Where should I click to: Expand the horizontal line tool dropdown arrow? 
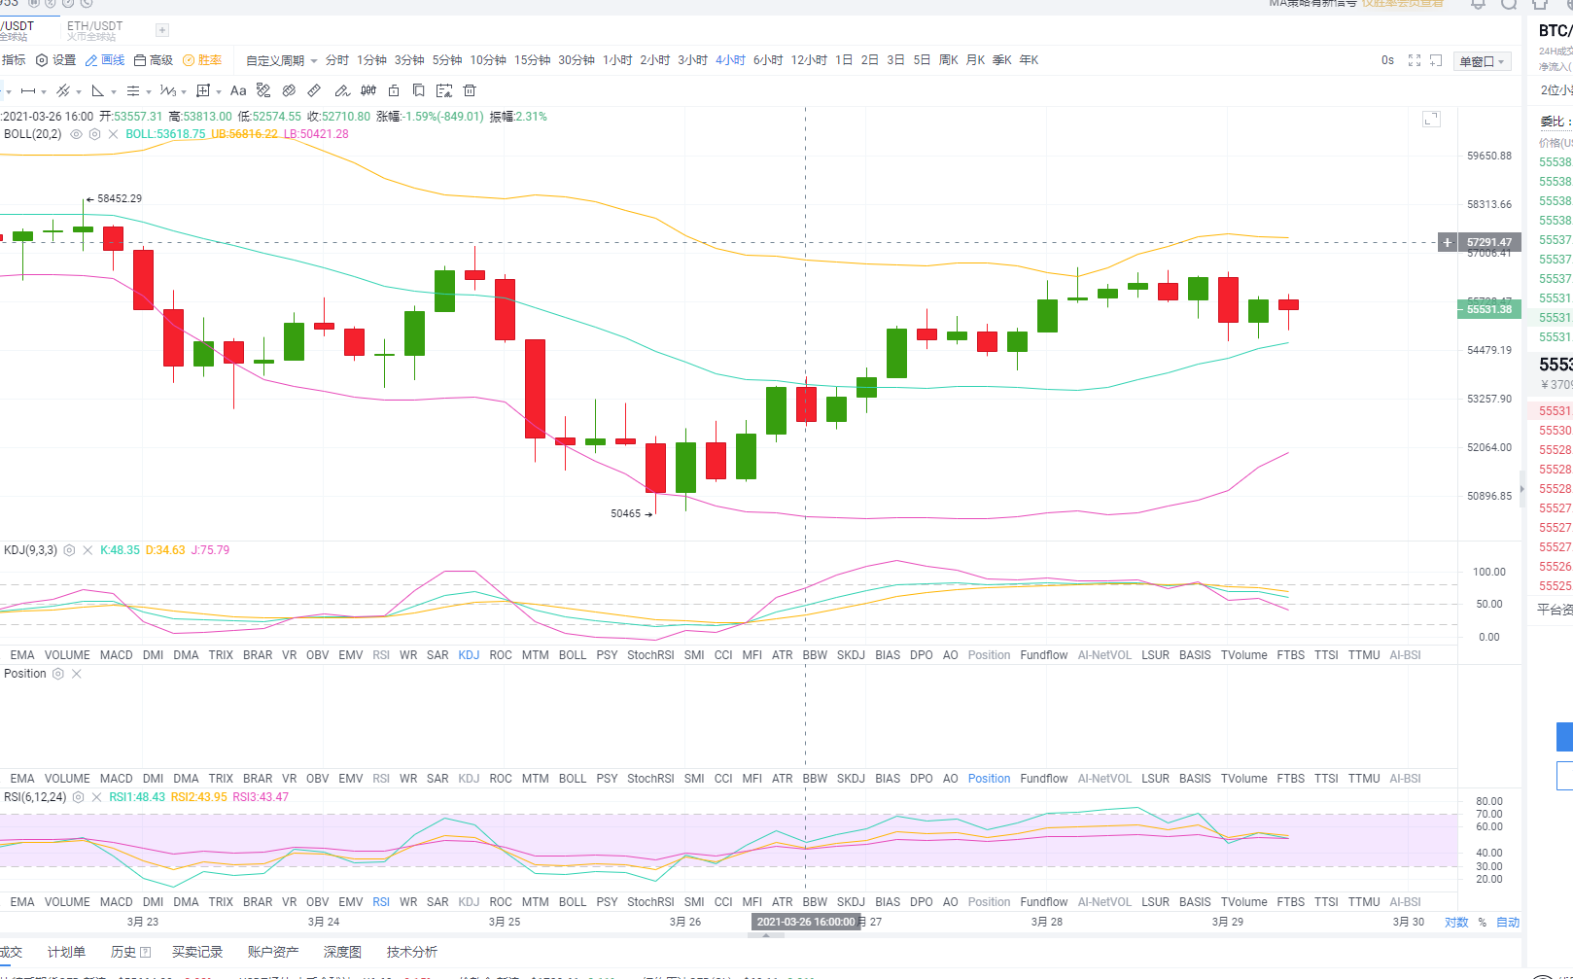(44, 91)
